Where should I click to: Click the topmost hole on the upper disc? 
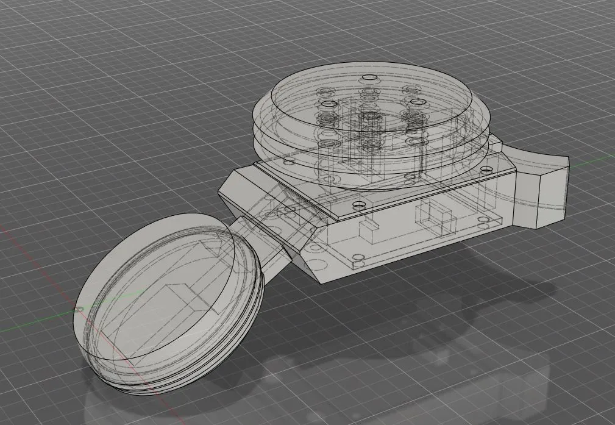coord(369,77)
